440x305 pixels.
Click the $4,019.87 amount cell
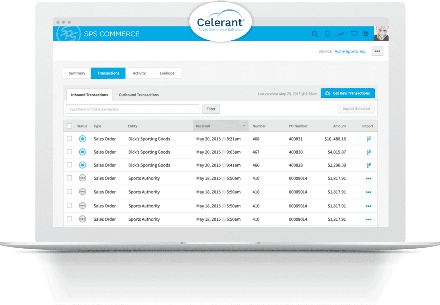[x=337, y=152]
